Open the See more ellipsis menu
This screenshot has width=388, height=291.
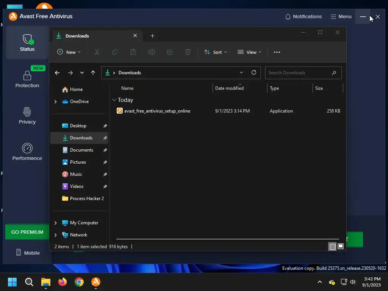pyautogui.click(x=277, y=52)
